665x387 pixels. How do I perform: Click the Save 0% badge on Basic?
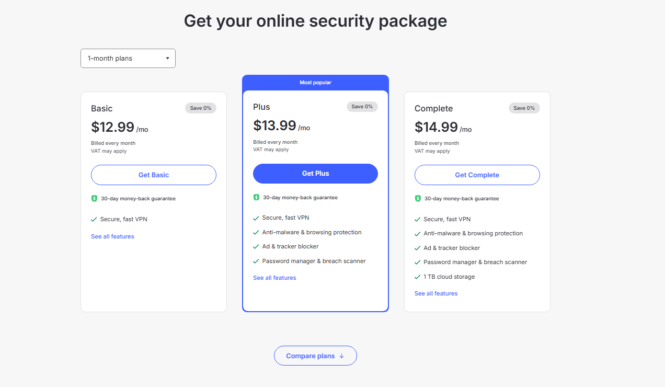click(x=201, y=108)
